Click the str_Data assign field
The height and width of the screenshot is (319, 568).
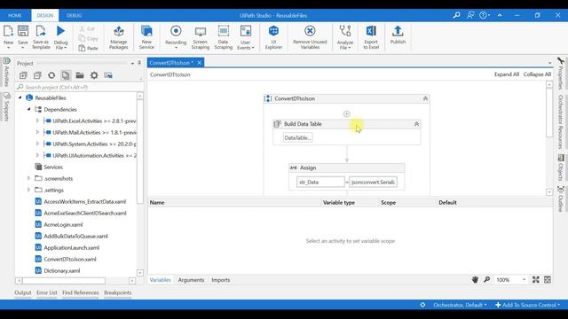coord(320,182)
